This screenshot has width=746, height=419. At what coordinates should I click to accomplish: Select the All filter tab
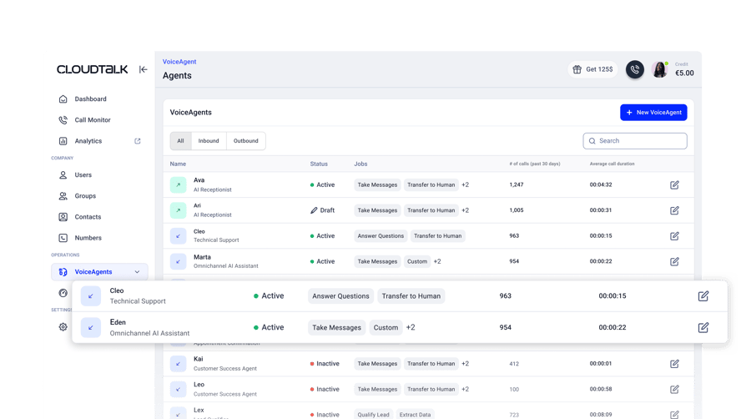tap(180, 141)
